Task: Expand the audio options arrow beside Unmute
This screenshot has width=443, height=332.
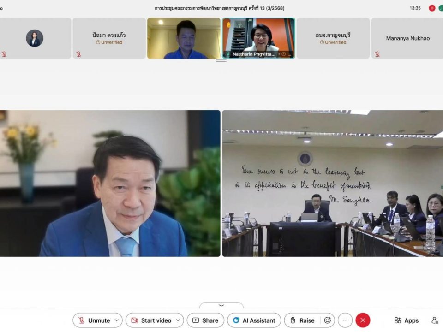Action: (117, 320)
